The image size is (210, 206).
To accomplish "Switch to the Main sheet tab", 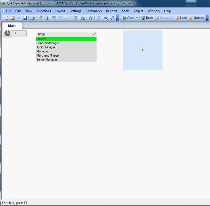I will [12, 26].
